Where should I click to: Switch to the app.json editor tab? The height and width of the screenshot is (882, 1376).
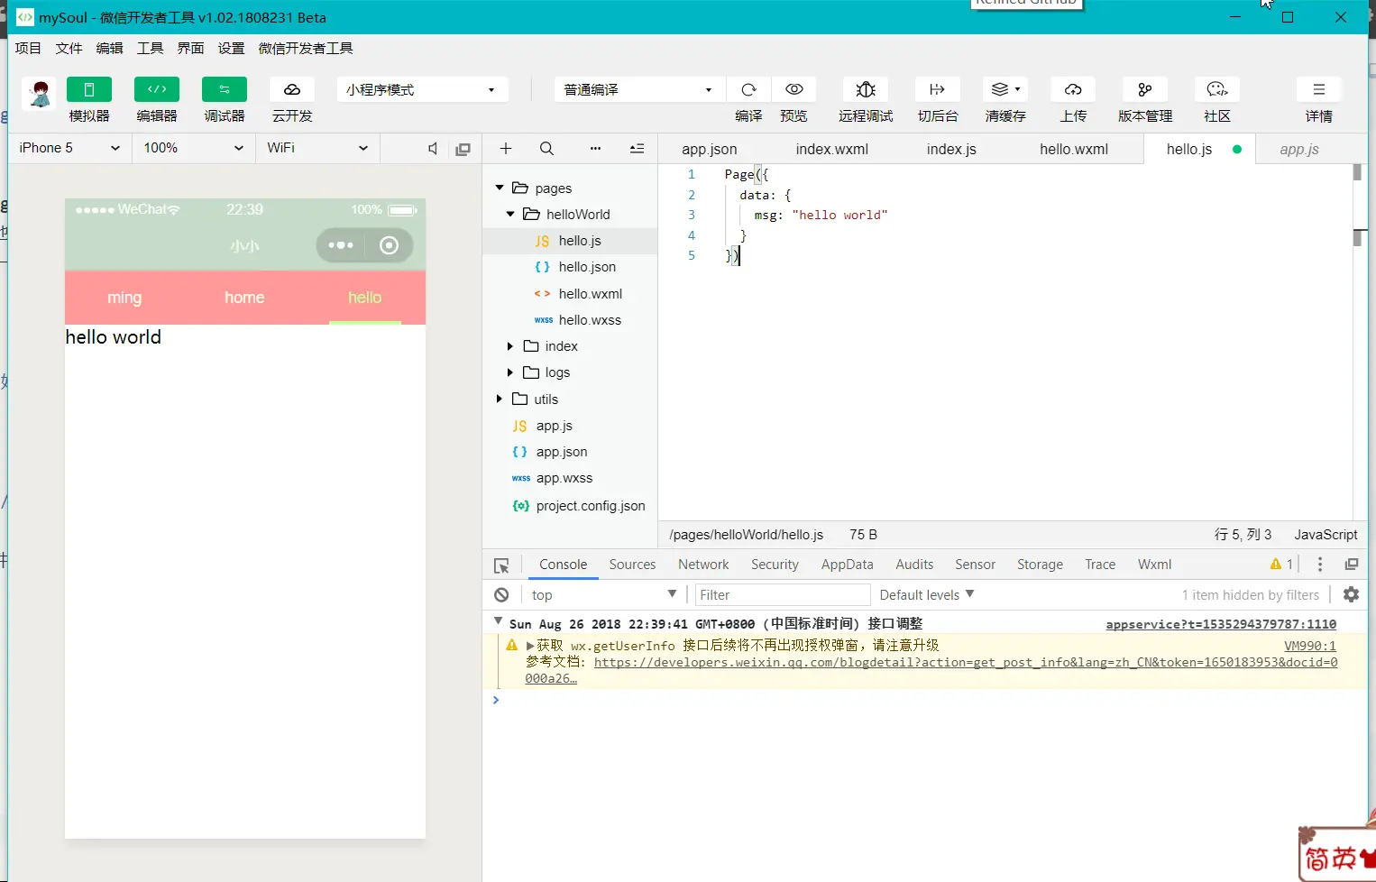click(x=710, y=149)
